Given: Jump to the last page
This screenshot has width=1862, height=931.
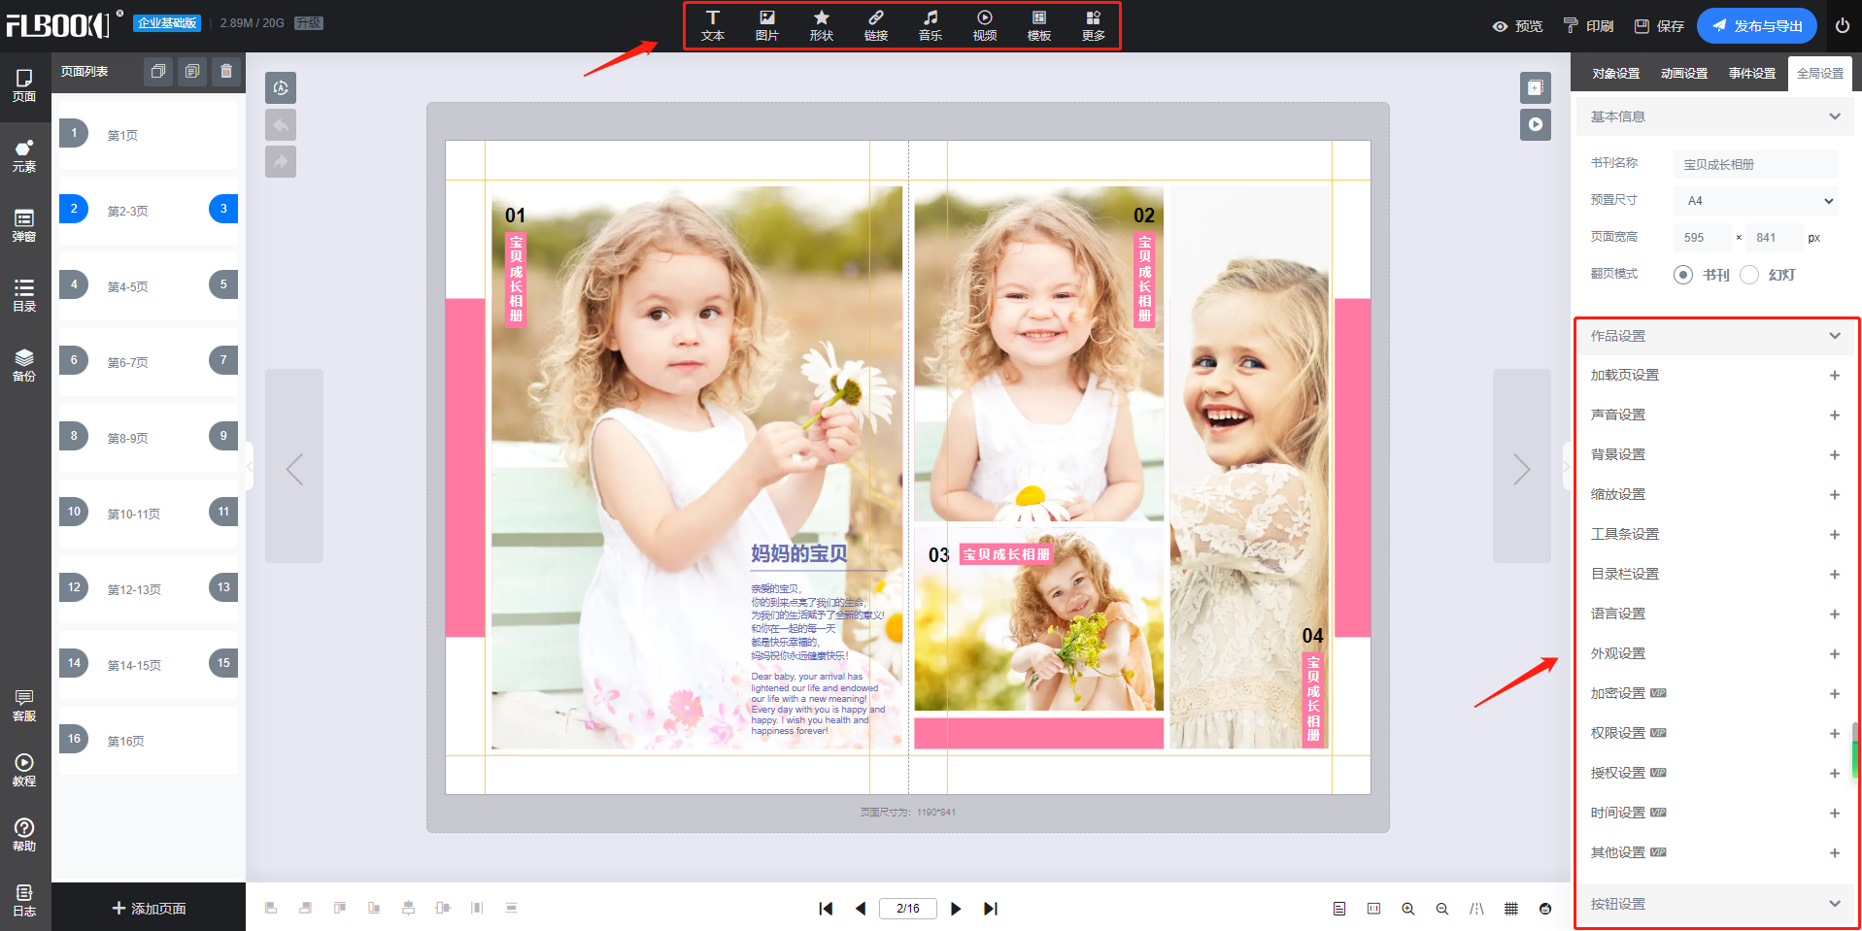Looking at the screenshot, I should 991,909.
